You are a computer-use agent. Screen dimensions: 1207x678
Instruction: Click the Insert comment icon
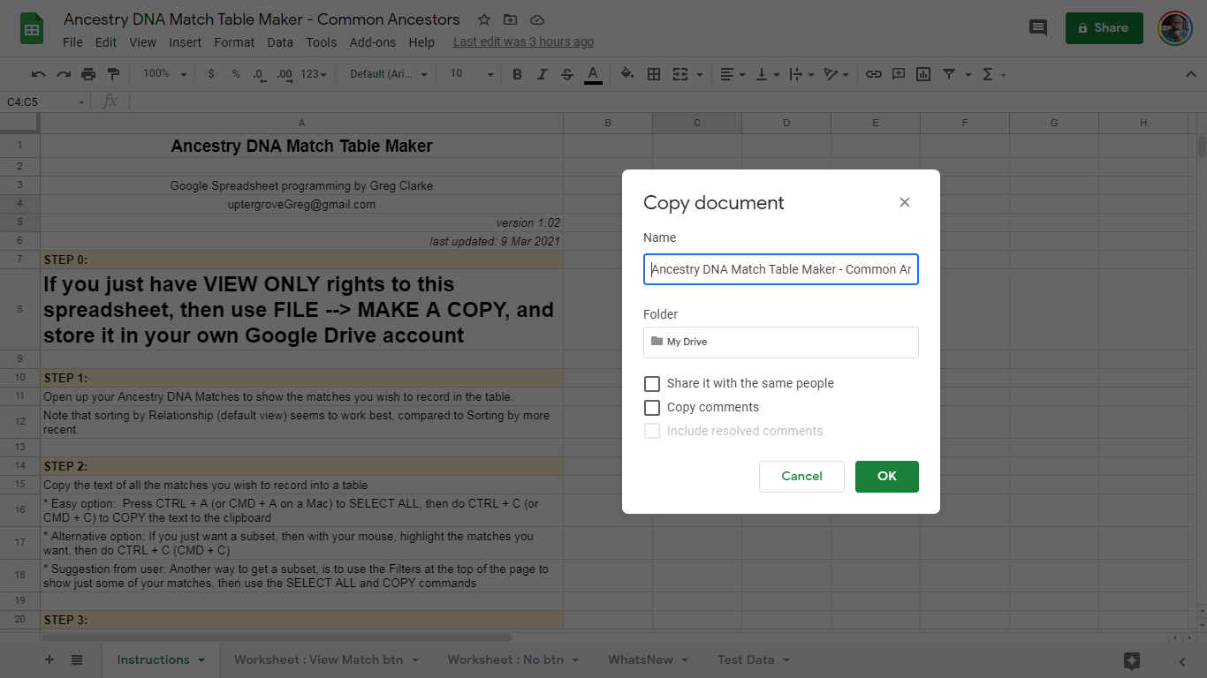click(x=899, y=74)
